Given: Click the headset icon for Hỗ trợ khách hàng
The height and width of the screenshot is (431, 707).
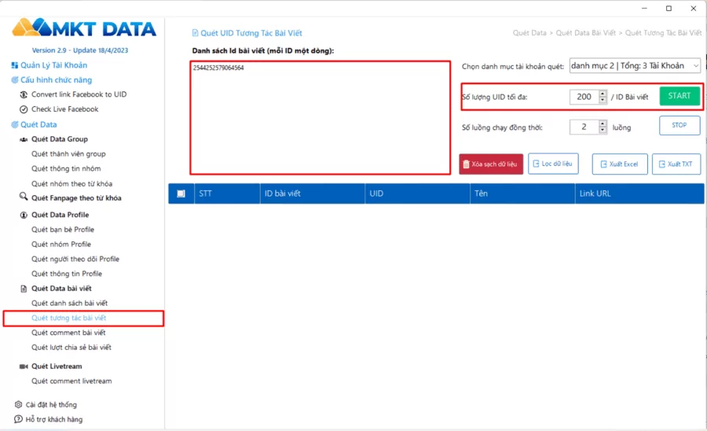Looking at the screenshot, I should (18, 419).
